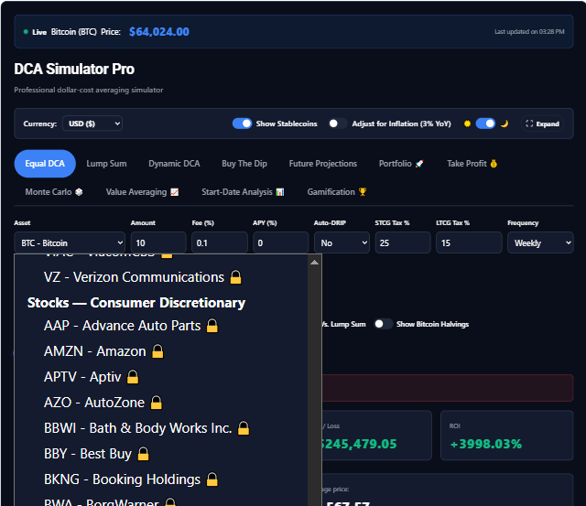This screenshot has height=506, width=586.
Task: Open the Start-Date Analysis tab
Action: pos(243,192)
